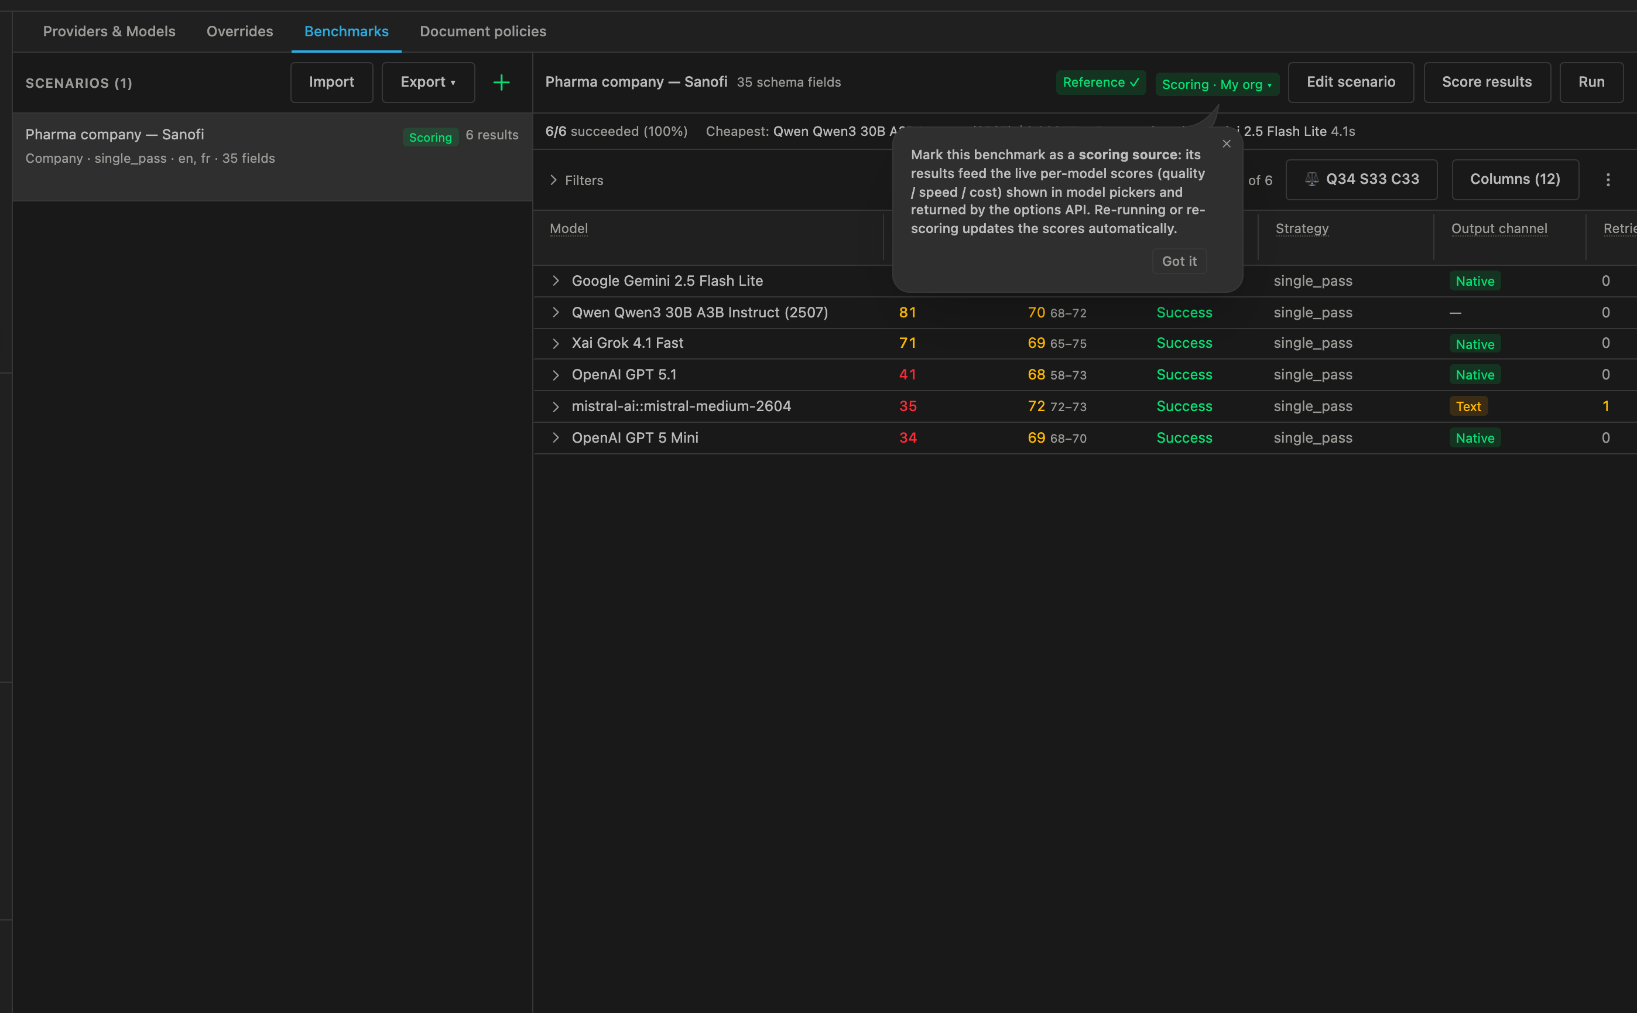1637x1013 pixels.
Task: Expand the Google Gemini 2.5 Flash Lite row
Action: [x=555, y=280]
